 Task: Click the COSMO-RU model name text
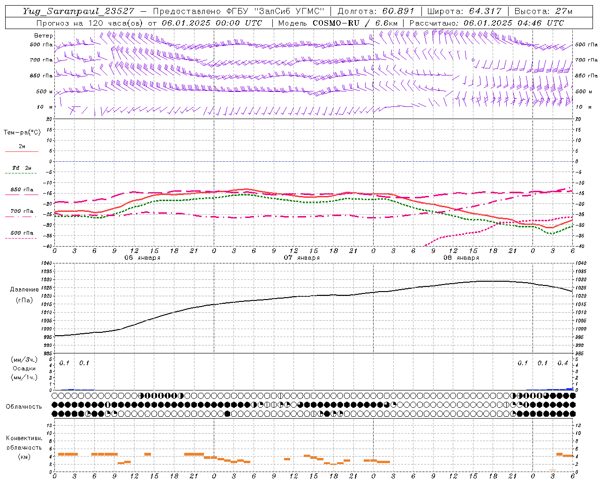(x=337, y=23)
